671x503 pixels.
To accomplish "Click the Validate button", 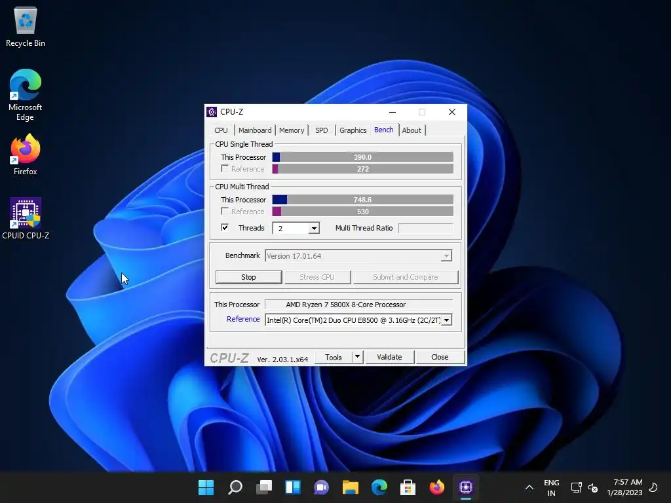I will pyautogui.click(x=389, y=357).
